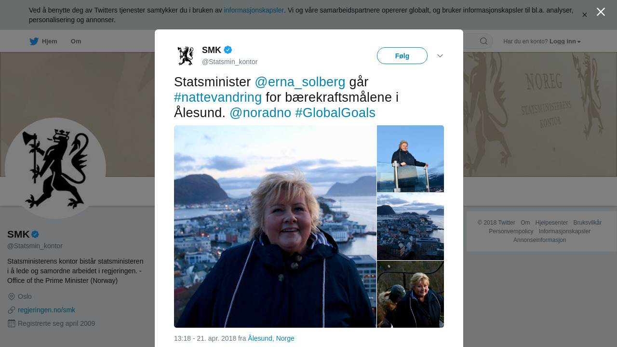Viewport: 617px width, 347px height.
Task: Open the large photo of the tweet
Action: (275, 227)
